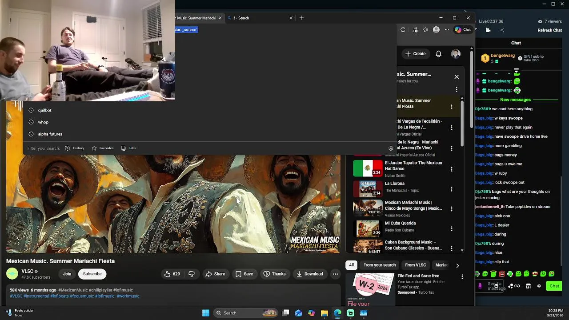The width and height of the screenshot is (569, 320).
Task: Filter address bar search by Tabs
Action: (128, 148)
